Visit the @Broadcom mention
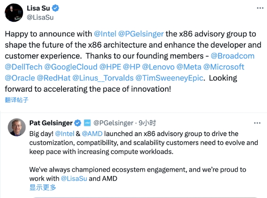267x198 pixels. pos(232,56)
